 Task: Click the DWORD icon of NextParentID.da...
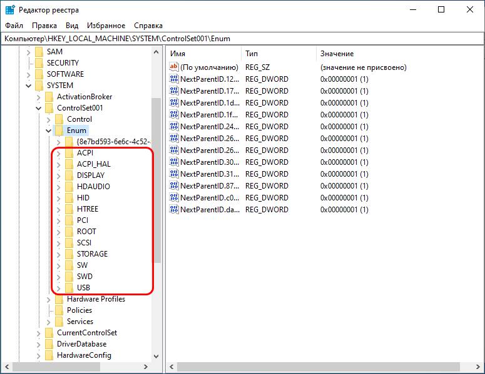coord(174,209)
